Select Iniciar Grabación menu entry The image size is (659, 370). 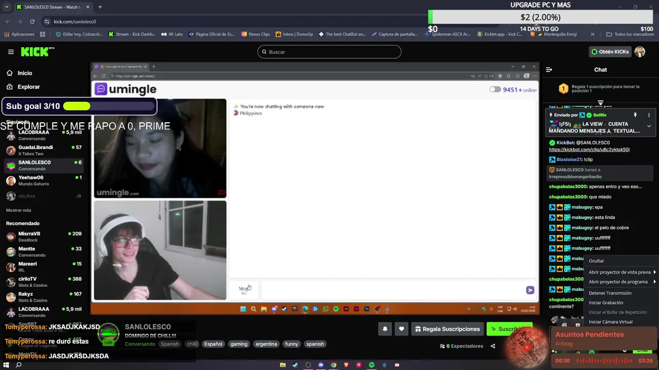click(x=606, y=303)
